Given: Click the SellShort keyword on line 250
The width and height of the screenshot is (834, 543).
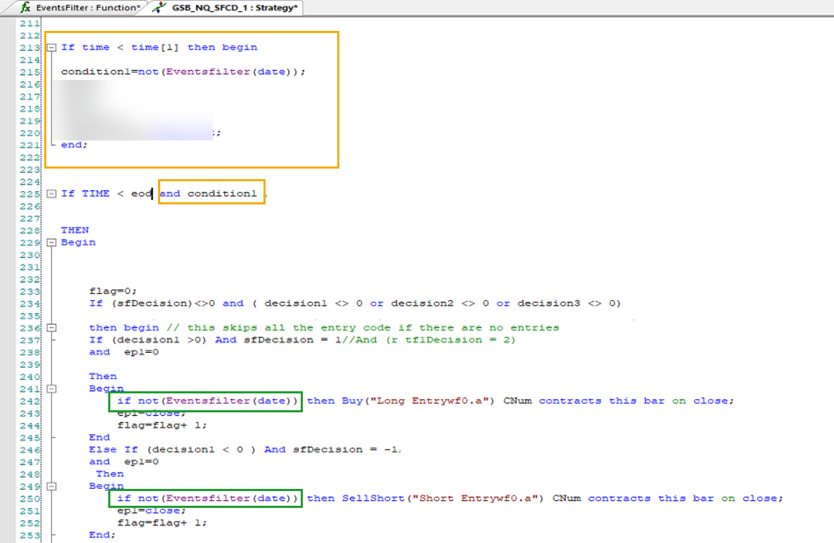Looking at the screenshot, I should (x=372, y=499).
